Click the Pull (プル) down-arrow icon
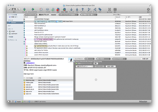Viewport: 158px width, 112px height. [x=77, y=9]
